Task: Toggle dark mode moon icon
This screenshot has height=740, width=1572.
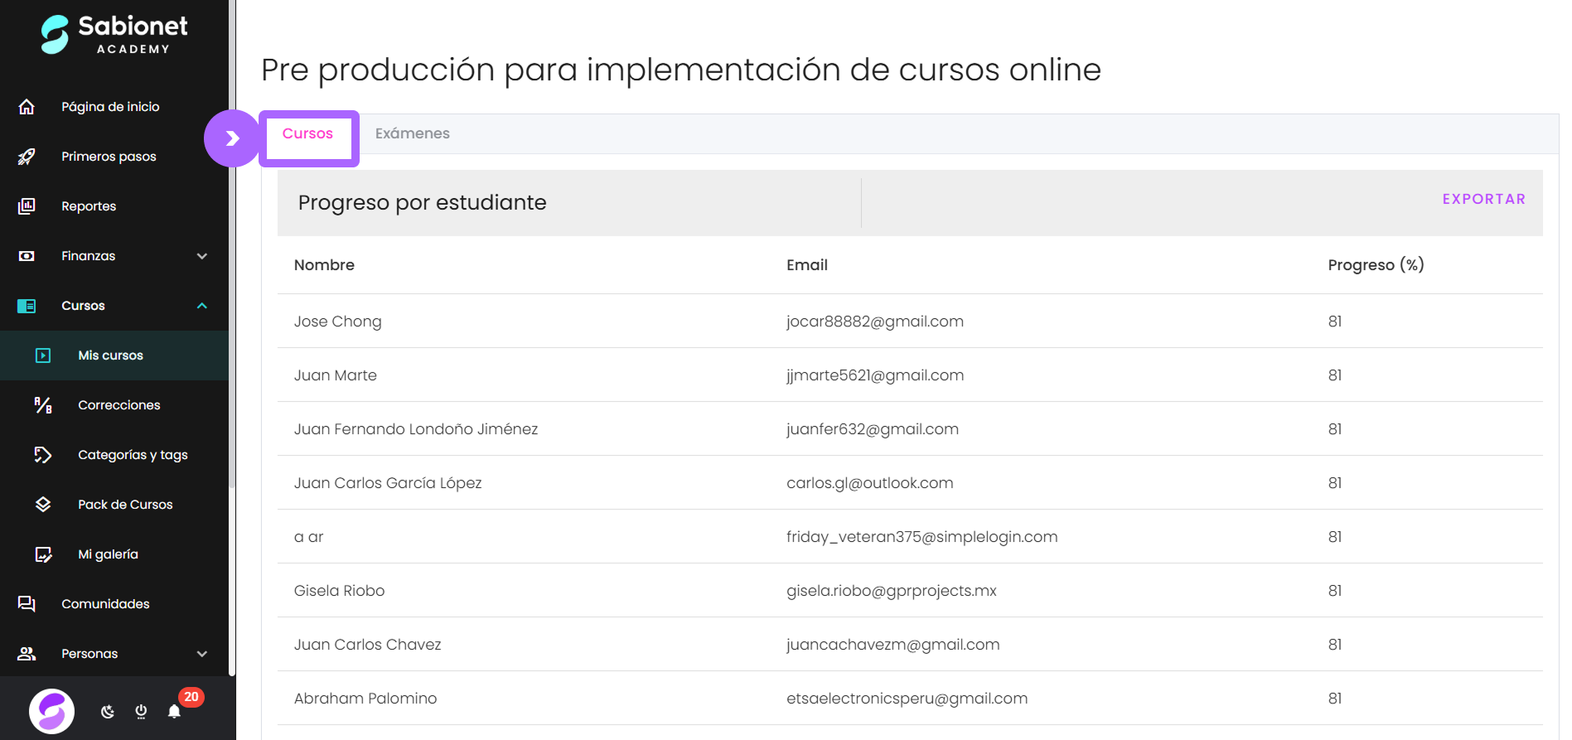Action: pyautogui.click(x=108, y=711)
